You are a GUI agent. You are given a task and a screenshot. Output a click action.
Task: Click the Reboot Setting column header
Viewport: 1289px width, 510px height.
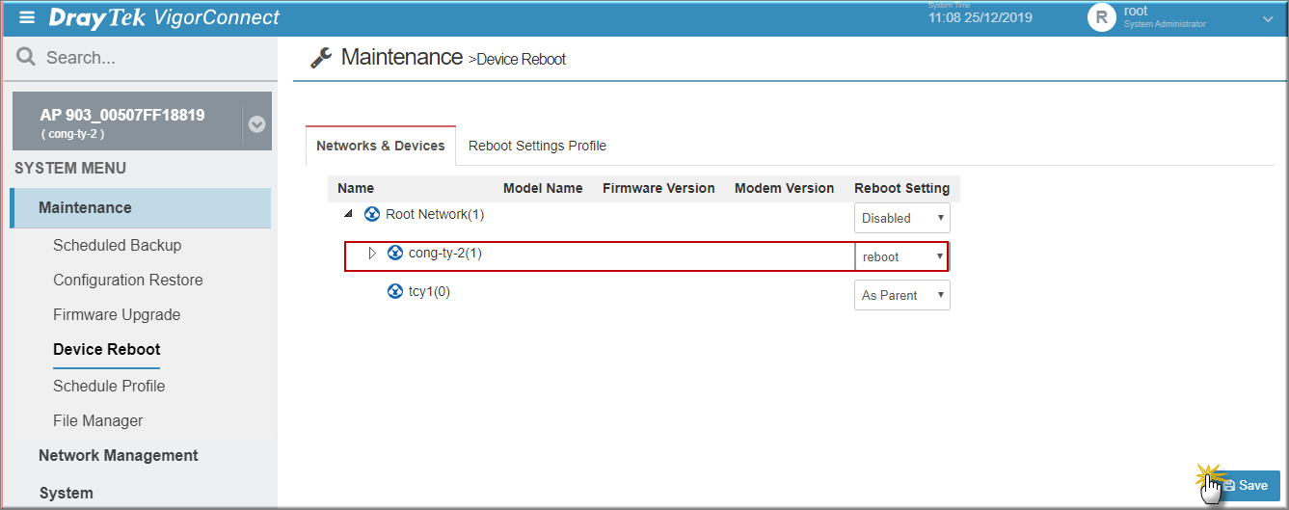pyautogui.click(x=901, y=188)
